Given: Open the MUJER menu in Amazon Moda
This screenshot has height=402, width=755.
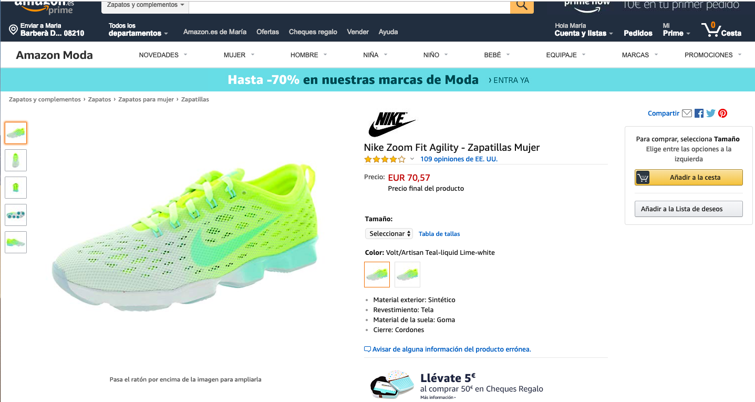Looking at the screenshot, I should pos(239,55).
